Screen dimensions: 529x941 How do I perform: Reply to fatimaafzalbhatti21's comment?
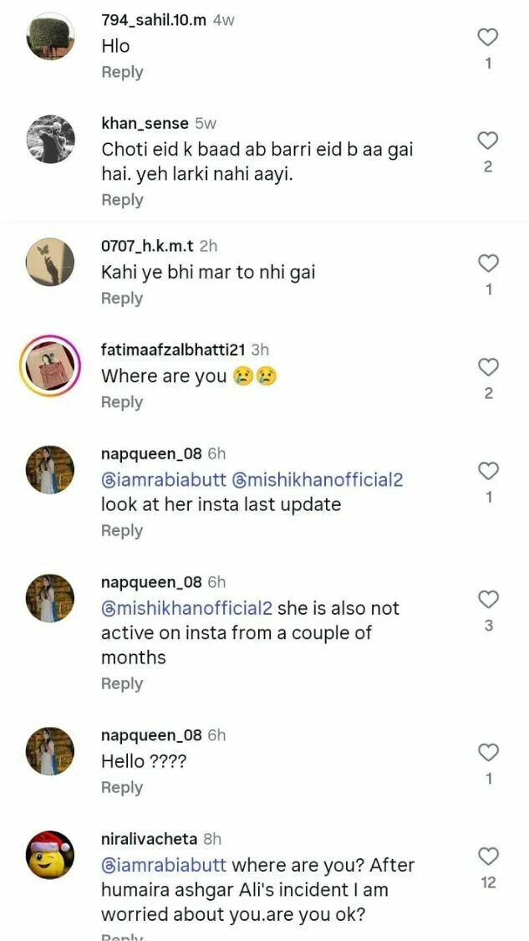pyautogui.click(x=122, y=402)
